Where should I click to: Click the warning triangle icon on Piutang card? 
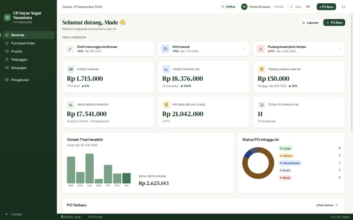pos(260,49)
